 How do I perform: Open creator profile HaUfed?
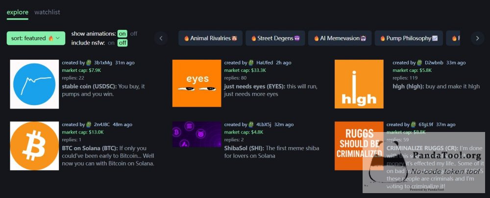tap(265, 63)
